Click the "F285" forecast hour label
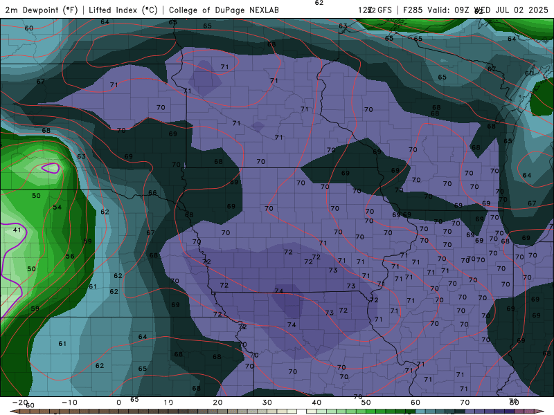 412,10
